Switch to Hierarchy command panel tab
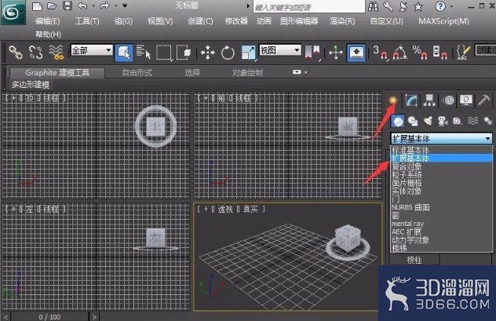Screen dimensions: 496x321 pyautogui.click(x=429, y=100)
